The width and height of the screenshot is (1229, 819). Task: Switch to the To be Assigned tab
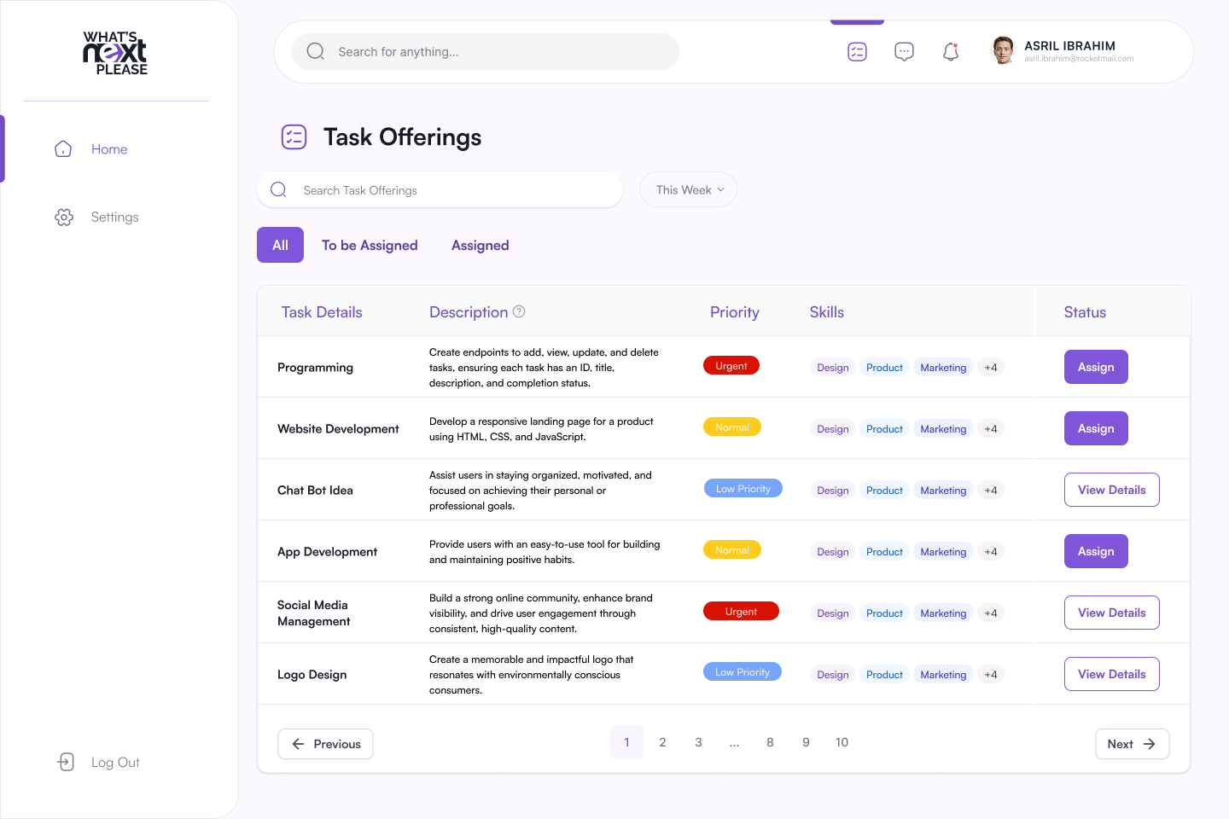(x=370, y=246)
